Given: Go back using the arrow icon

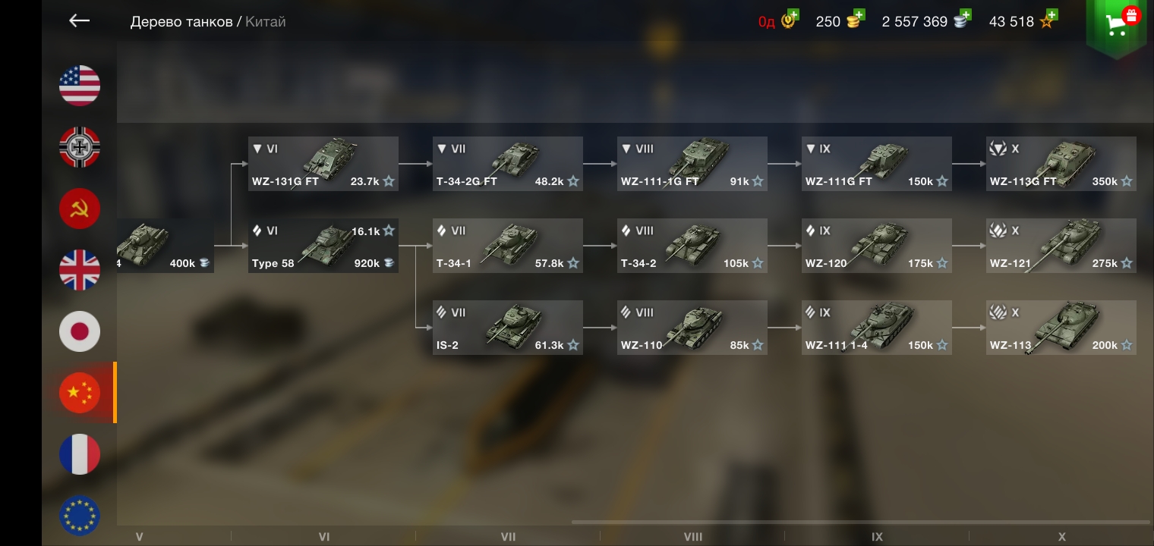Looking at the screenshot, I should click(80, 21).
